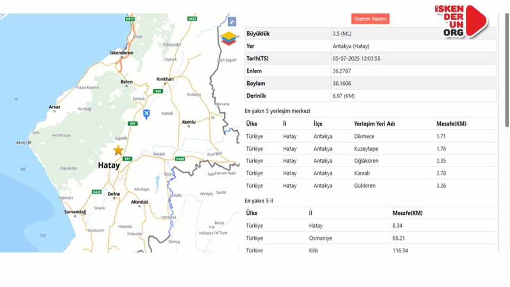Viewport: 510px width, 287px height.
Task: Click the date 05-07-2025 12:03:55
Action: [x=357, y=59]
